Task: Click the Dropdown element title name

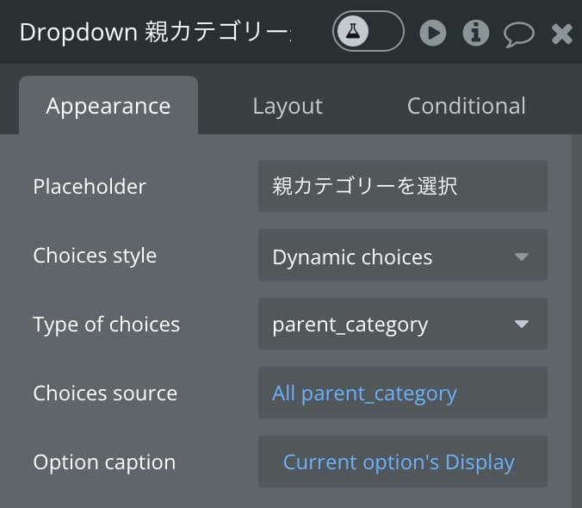Action: tap(155, 32)
